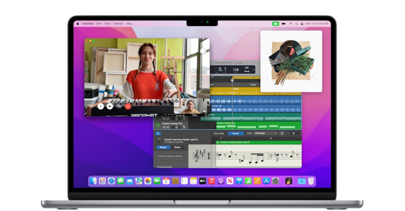Click the date and time in menu bar
Screen dimensions: 405x211
pyautogui.click(x=317, y=24)
